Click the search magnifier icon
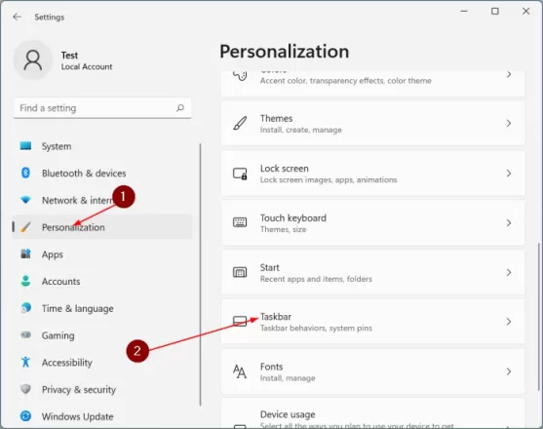Image resolution: width=543 pixels, height=429 pixels. click(x=180, y=107)
